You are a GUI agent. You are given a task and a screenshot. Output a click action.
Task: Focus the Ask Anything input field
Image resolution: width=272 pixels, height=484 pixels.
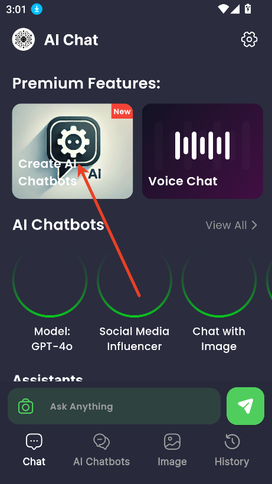click(114, 406)
